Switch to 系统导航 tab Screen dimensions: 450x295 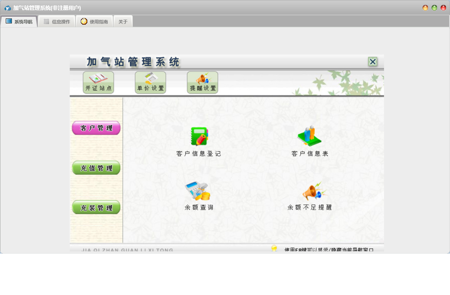pyautogui.click(x=19, y=22)
